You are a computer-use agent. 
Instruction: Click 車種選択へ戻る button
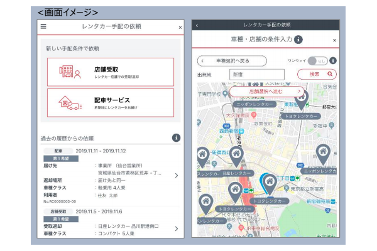232,61
